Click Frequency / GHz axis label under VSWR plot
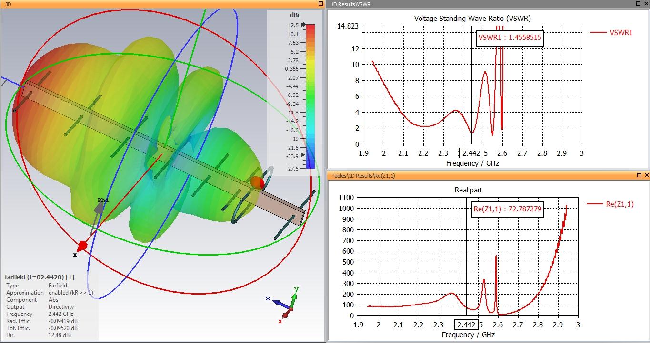 tap(472, 163)
